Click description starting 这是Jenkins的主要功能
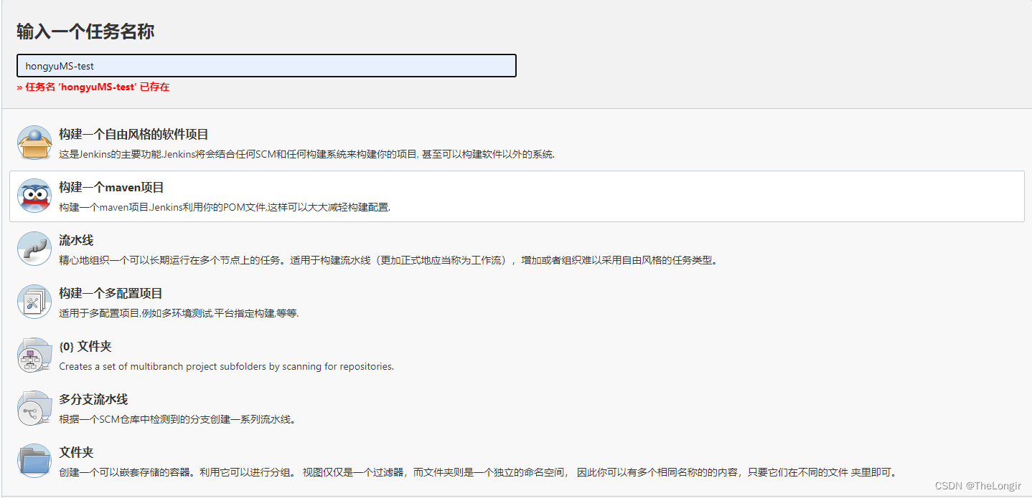Viewport: 1032px width, 498px height. [306, 154]
